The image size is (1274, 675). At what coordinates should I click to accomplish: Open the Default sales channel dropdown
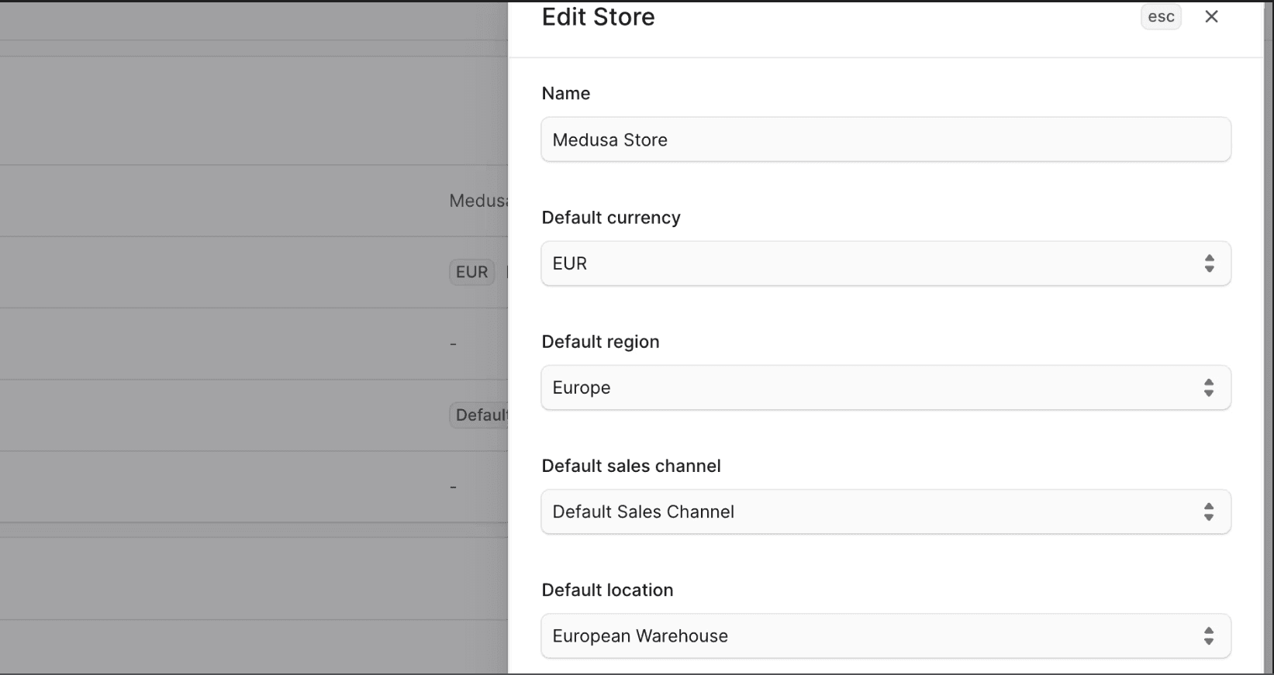pos(886,511)
